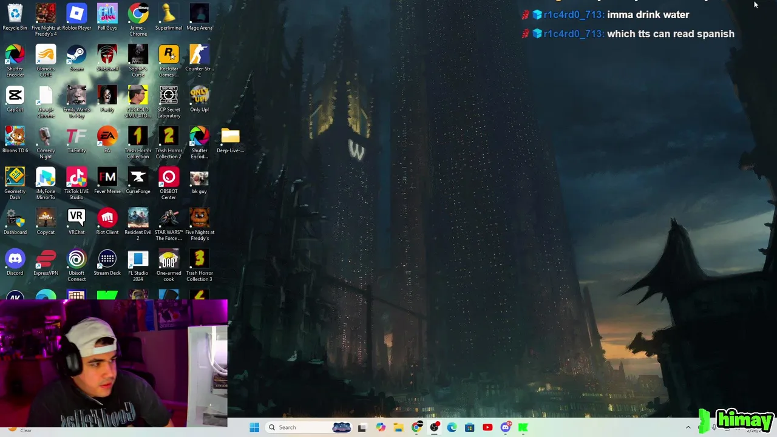
Task: Open the Jaime - Chrome profile shortcut
Action: pyautogui.click(x=138, y=19)
